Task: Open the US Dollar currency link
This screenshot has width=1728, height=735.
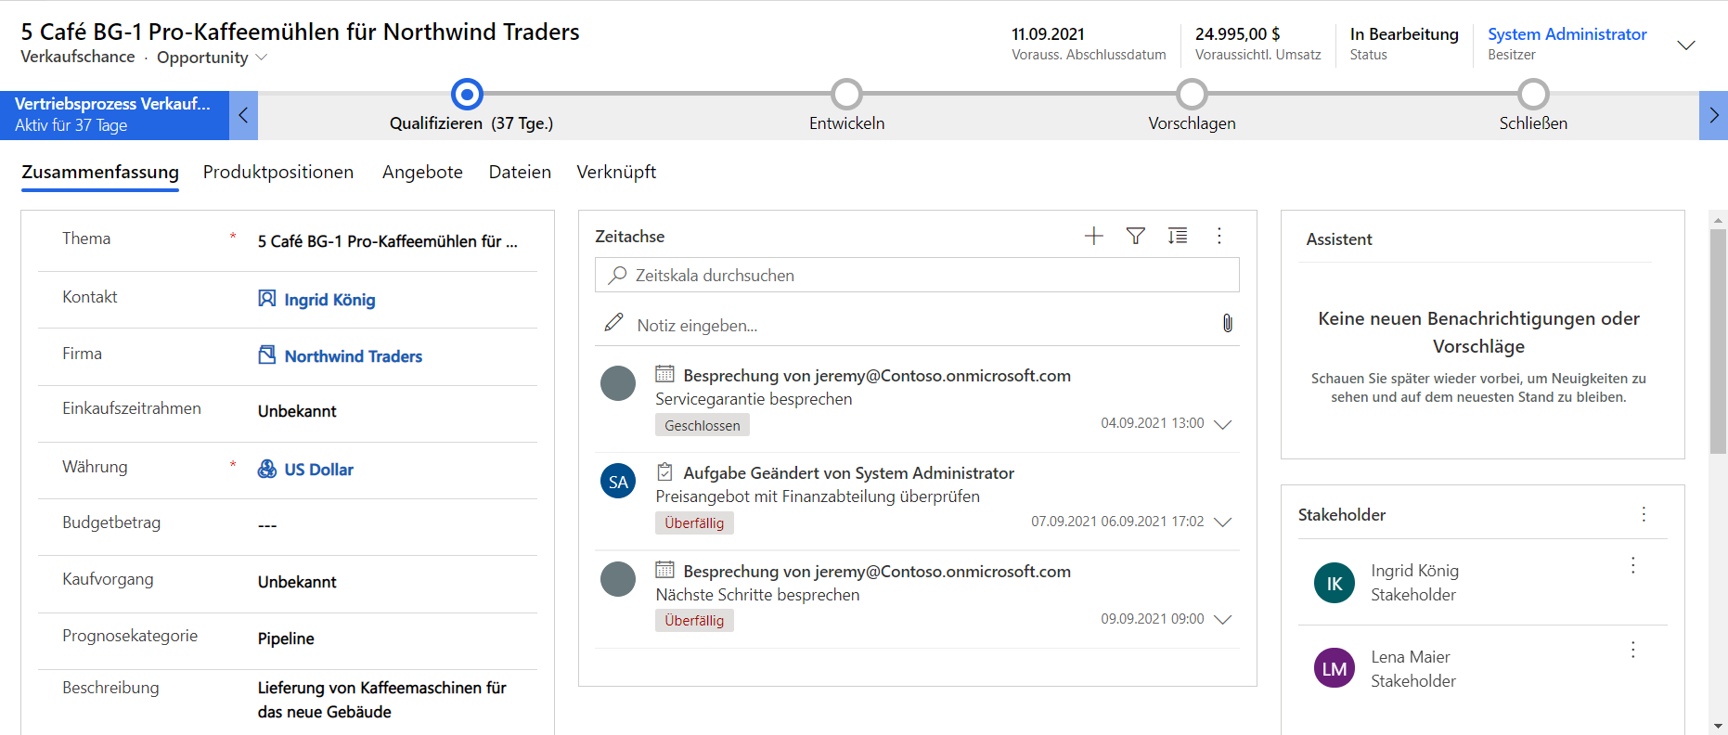Action: coord(318,470)
